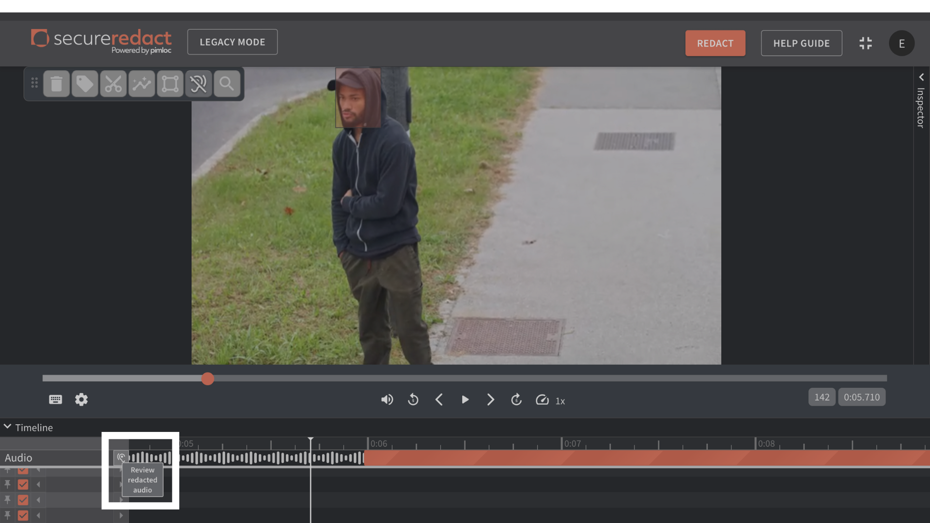The height and width of the screenshot is (523, 930).
Task: Open the keyboard shortcuts icon
Action: coord(55,400)
